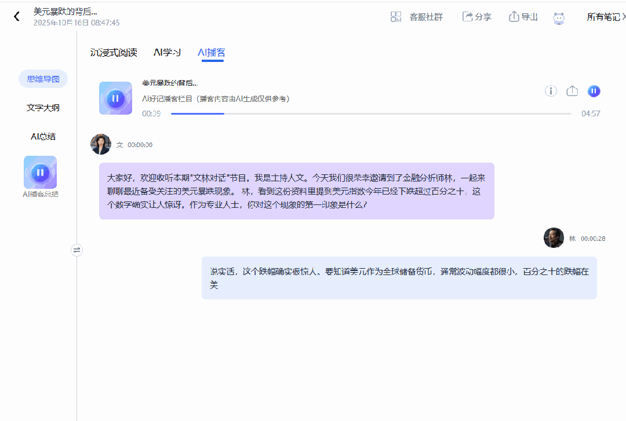Seek on the podcast progress bar
626x421 pixels.
tap(371, 114)
